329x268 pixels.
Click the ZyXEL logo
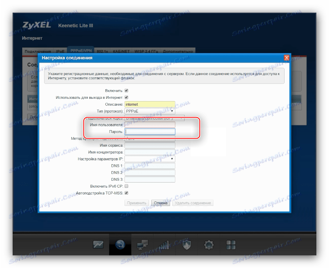click(x=36, y=25)
